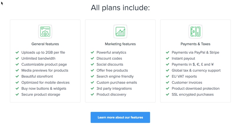The height and width of the screenshot is (127, 236).
Task: Click checkmark beside Payments via PayPal & Stripe
Action: (x=168, y=53)
